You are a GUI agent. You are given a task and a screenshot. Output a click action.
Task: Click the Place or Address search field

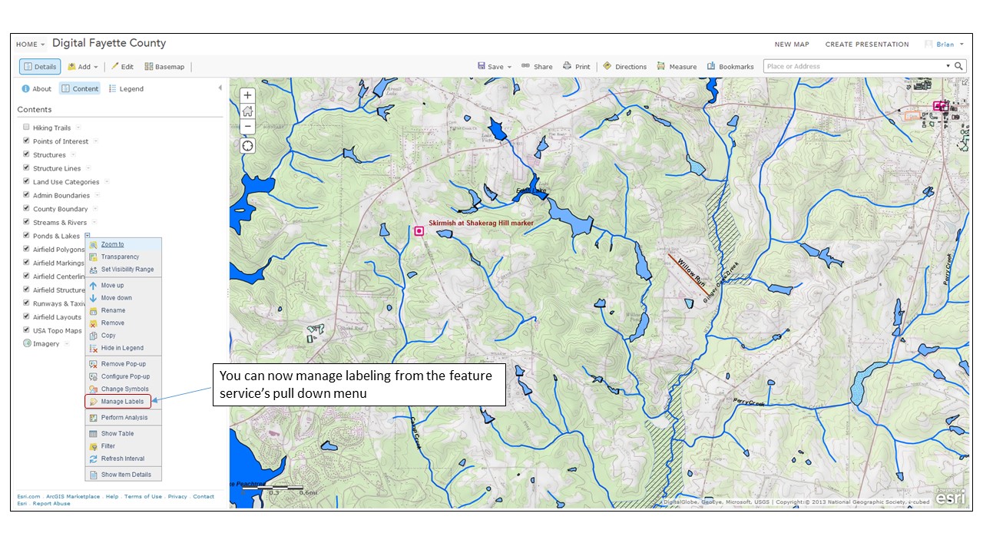(852, 66)
